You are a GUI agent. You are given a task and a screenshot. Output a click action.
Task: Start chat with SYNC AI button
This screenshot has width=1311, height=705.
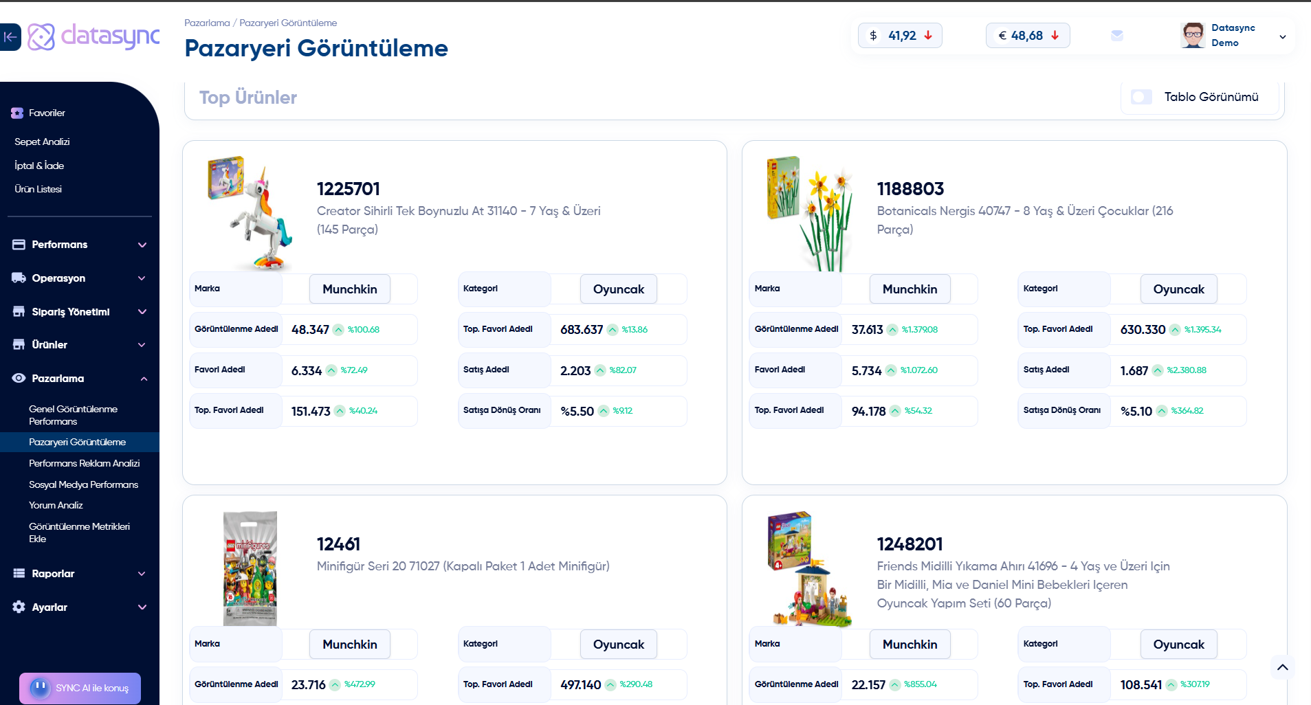[x=80, y=688]
